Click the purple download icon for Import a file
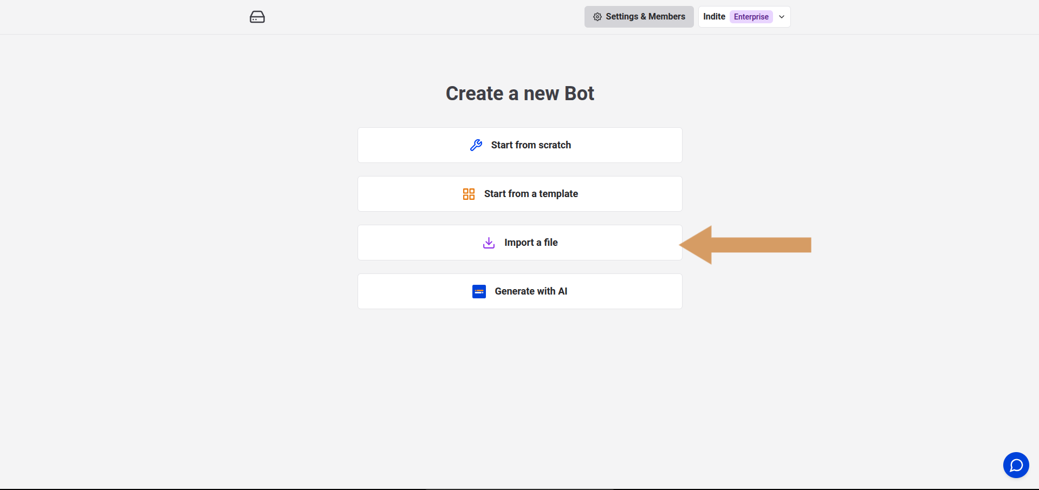Image resolution: width=1039 pixels, height=490 pixels. (488, 243)
